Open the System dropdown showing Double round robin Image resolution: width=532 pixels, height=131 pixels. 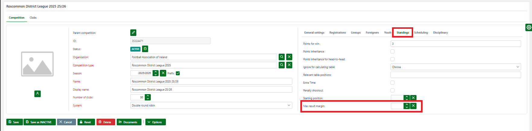tap(211, 106)
